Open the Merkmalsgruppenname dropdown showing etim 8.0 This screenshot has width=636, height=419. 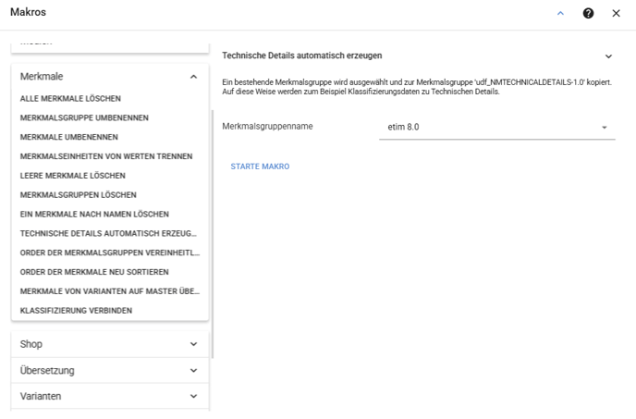coord(497,128)
